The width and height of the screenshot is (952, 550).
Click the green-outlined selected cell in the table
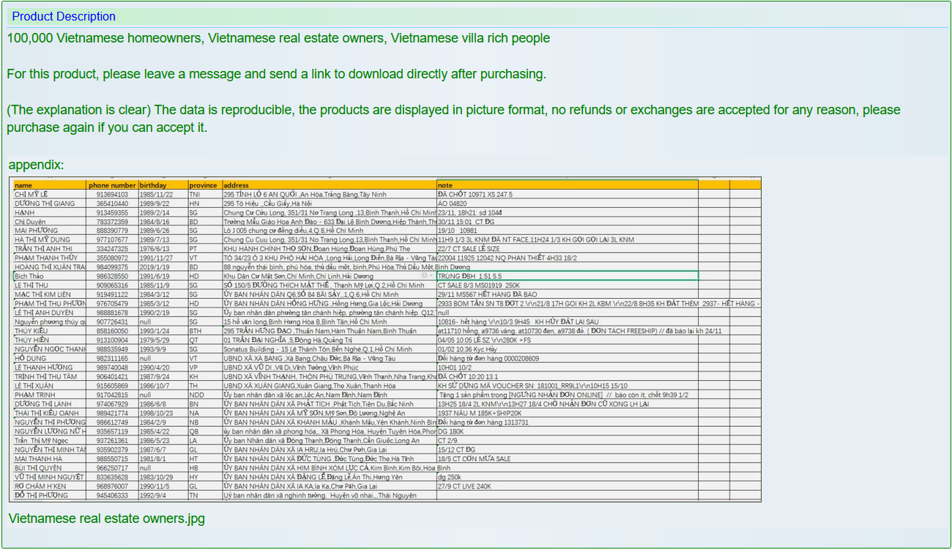(x=567, y=276)
